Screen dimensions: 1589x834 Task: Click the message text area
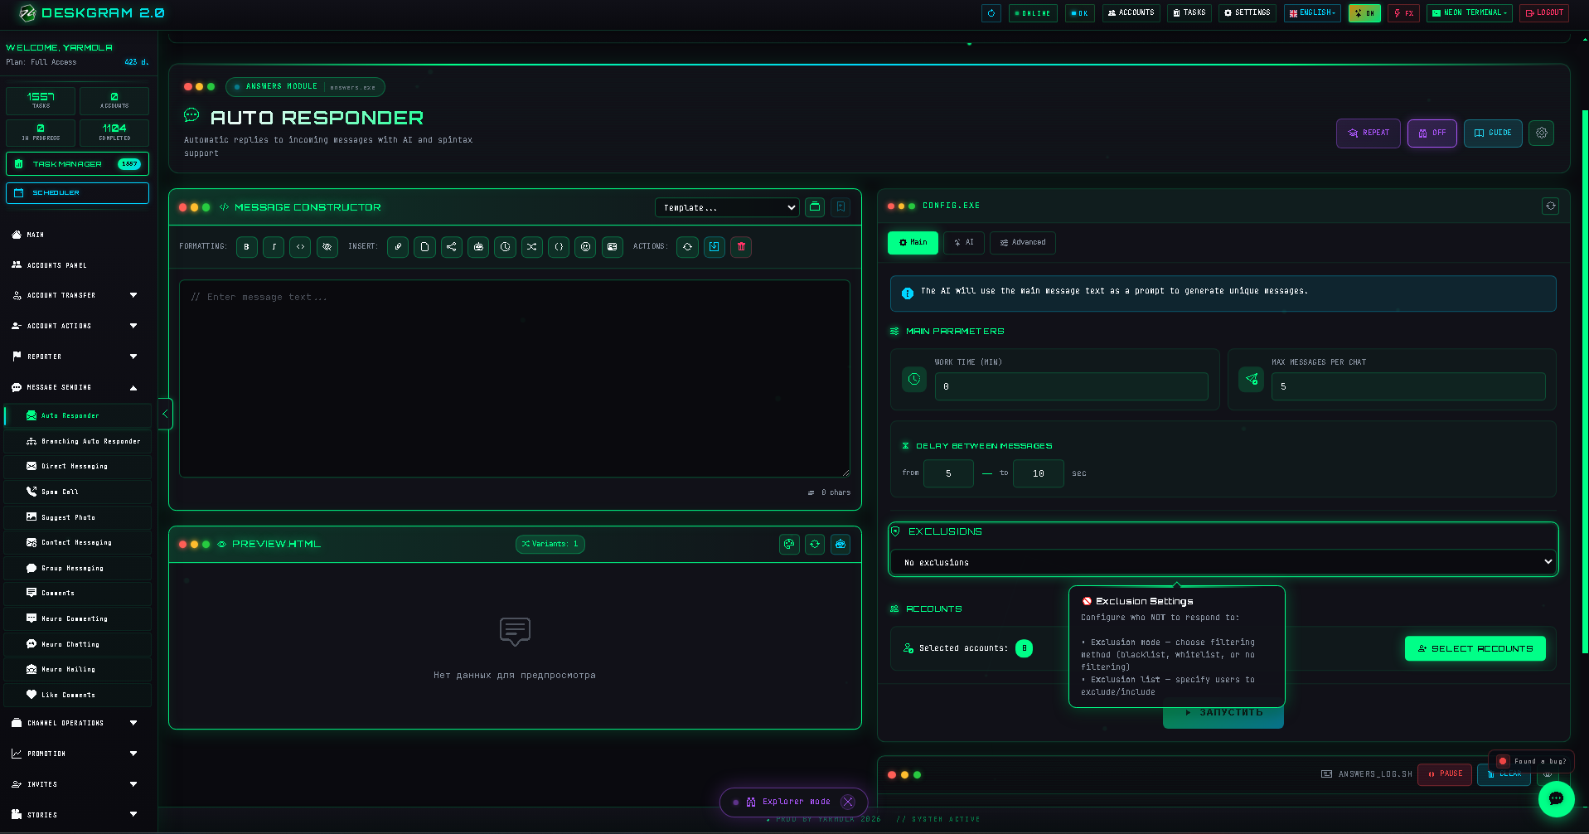tap(515, 378)
